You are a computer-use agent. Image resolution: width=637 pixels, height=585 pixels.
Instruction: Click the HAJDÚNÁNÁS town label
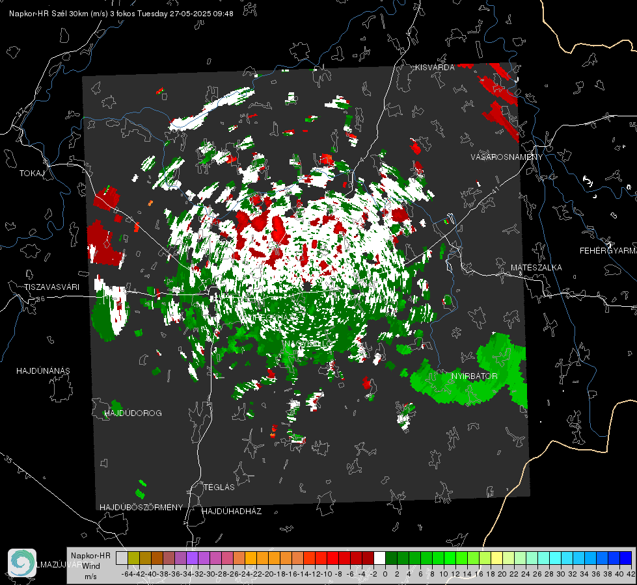(x=43, y=371)
